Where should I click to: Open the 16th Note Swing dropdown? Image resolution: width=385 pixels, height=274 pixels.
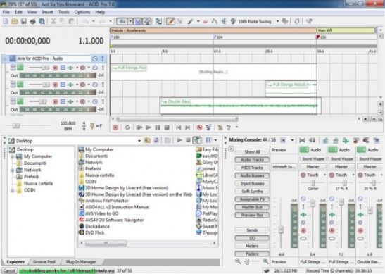pos(277,21)
